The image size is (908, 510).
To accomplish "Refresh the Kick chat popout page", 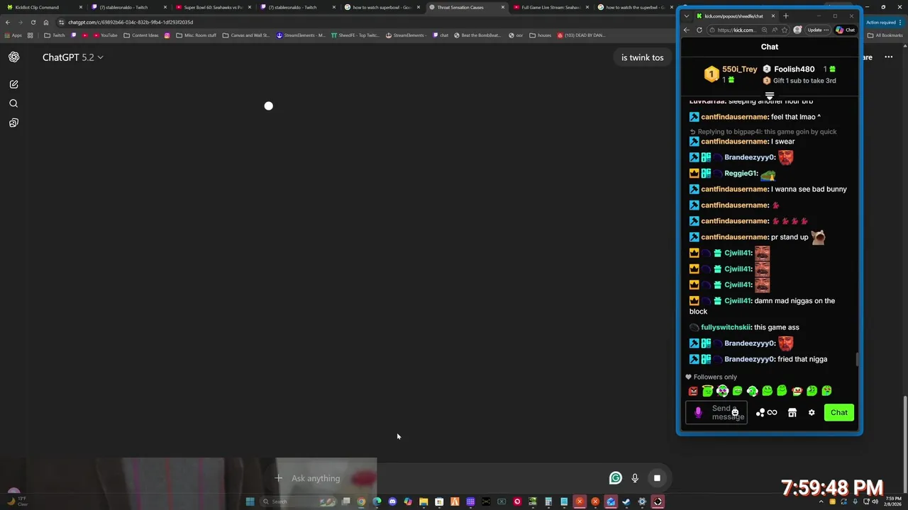I will (699, 30).
